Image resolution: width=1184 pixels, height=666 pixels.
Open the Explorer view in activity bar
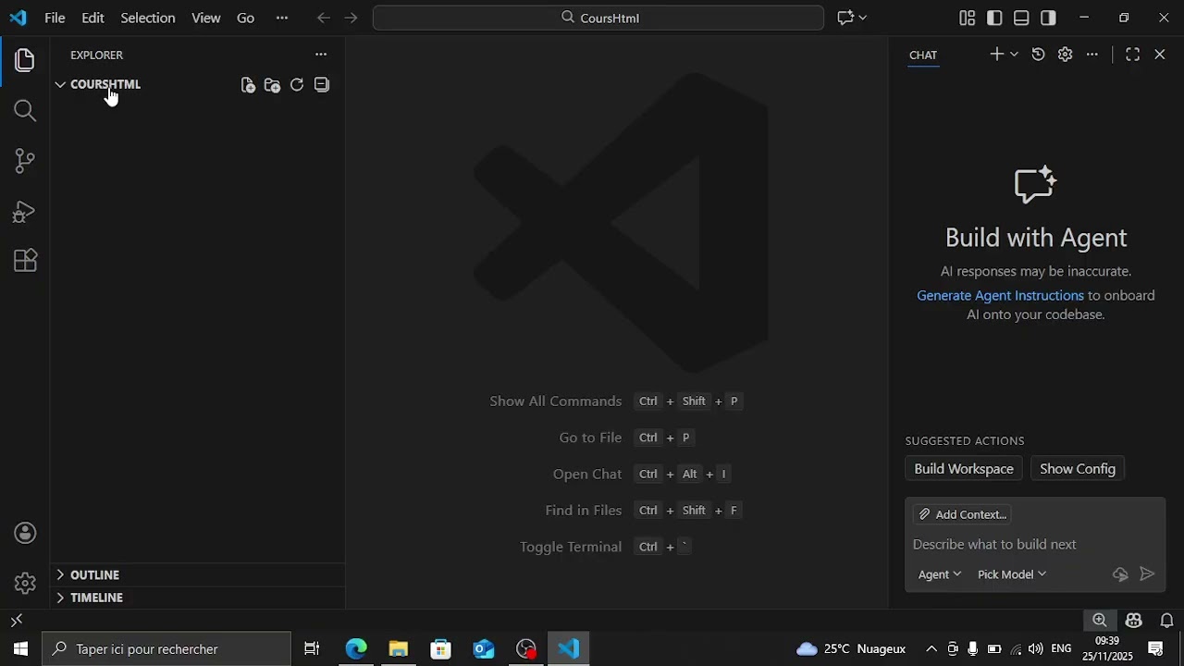tap(25, 61)
